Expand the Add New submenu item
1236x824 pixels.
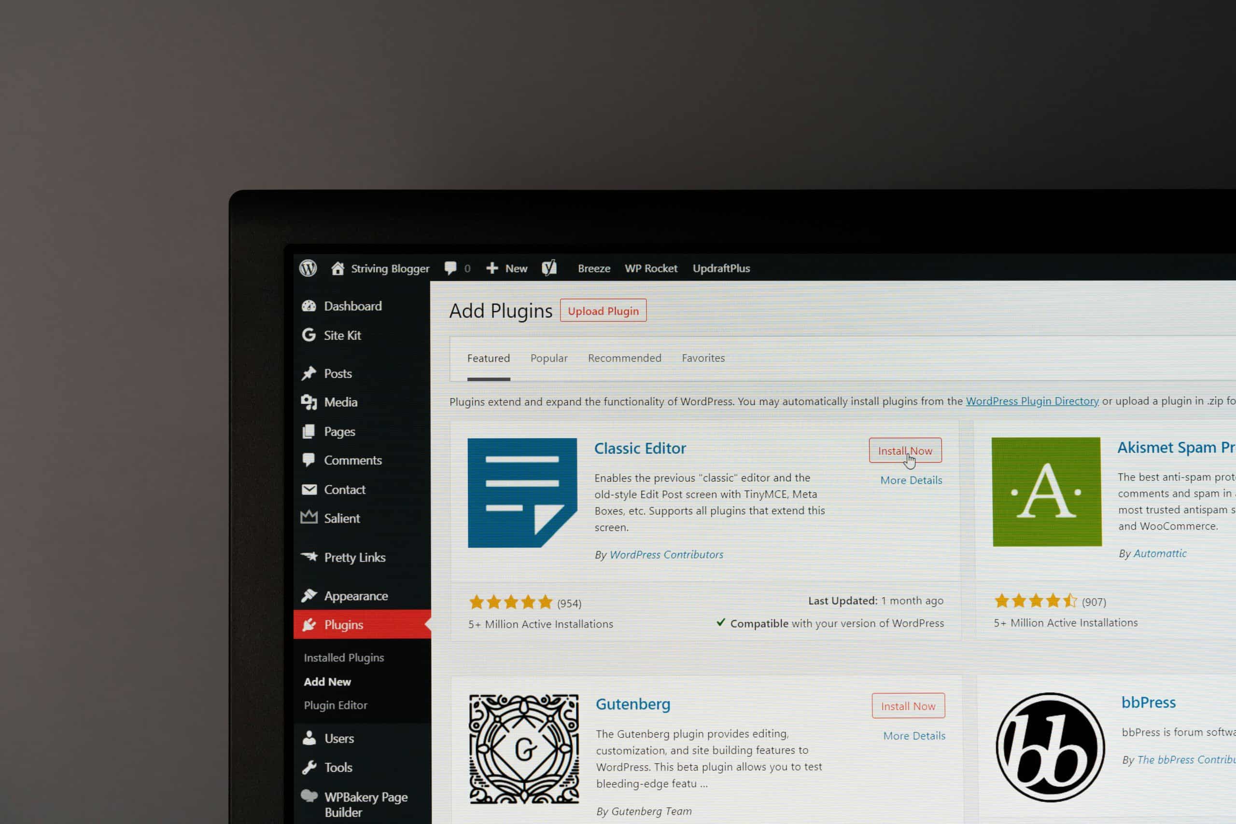328,681
